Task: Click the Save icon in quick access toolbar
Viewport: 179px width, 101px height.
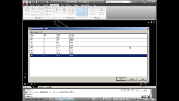Action: (x=36, y=2)
